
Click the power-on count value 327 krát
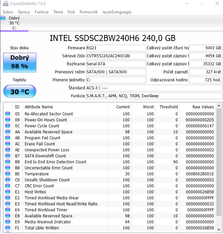click(206, 72)
